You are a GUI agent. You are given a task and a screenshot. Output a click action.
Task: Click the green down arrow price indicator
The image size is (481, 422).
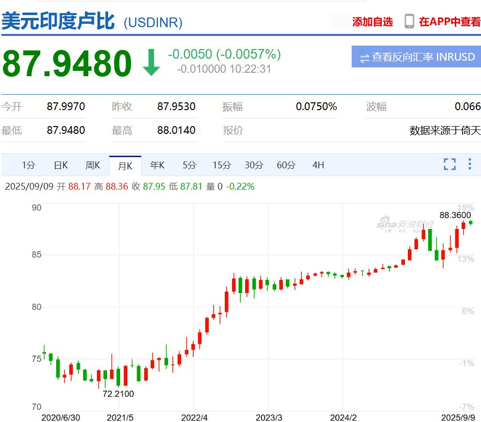(x=151, y=63)
